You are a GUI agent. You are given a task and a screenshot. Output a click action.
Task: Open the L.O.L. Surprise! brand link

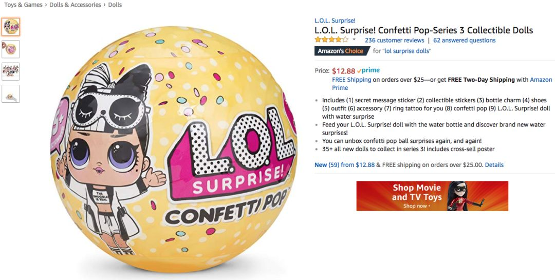335,21
